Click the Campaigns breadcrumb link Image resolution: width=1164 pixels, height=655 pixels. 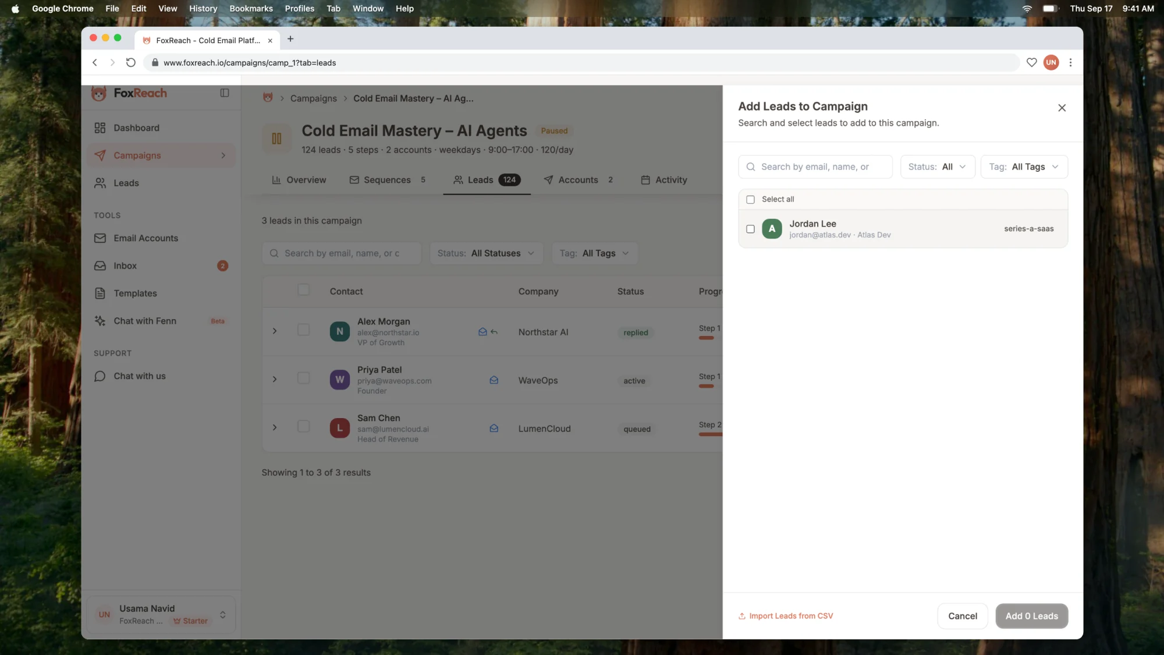click(x=313, y=98)
